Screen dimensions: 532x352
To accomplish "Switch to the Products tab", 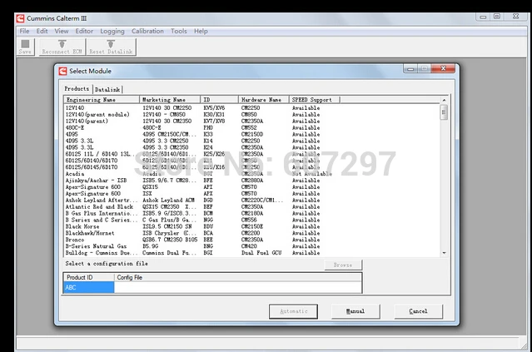I will (x=77, y=88).
